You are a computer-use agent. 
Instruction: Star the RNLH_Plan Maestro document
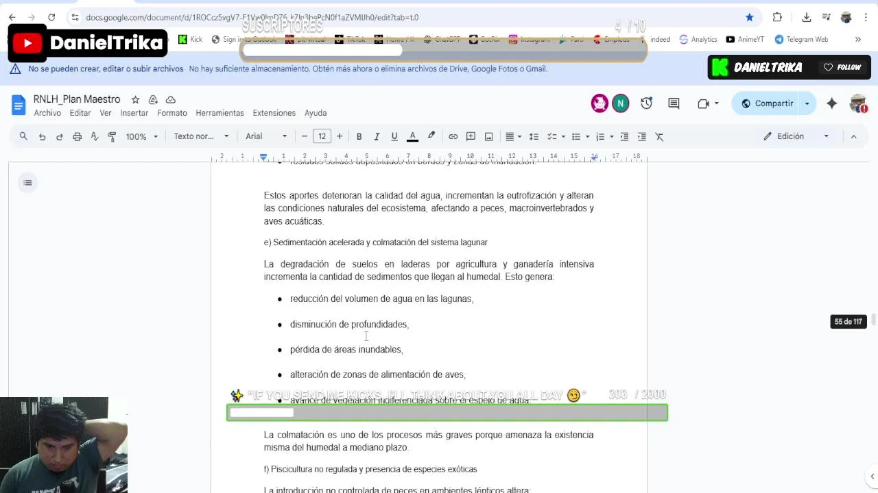[x=135, y=100]
